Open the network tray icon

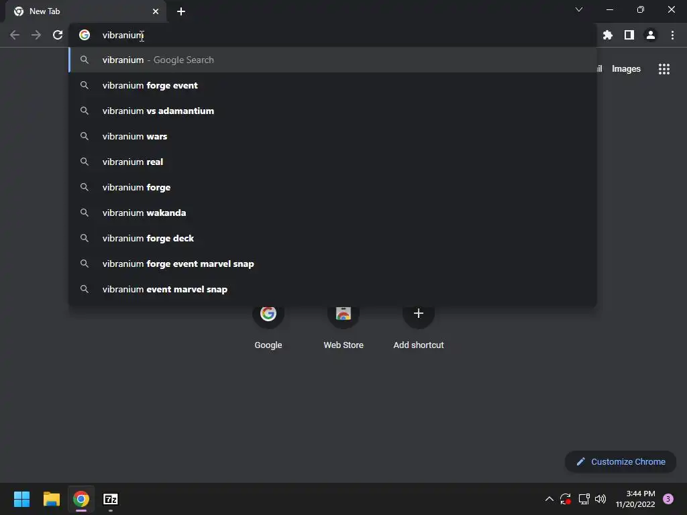click(x=584, y=499)
